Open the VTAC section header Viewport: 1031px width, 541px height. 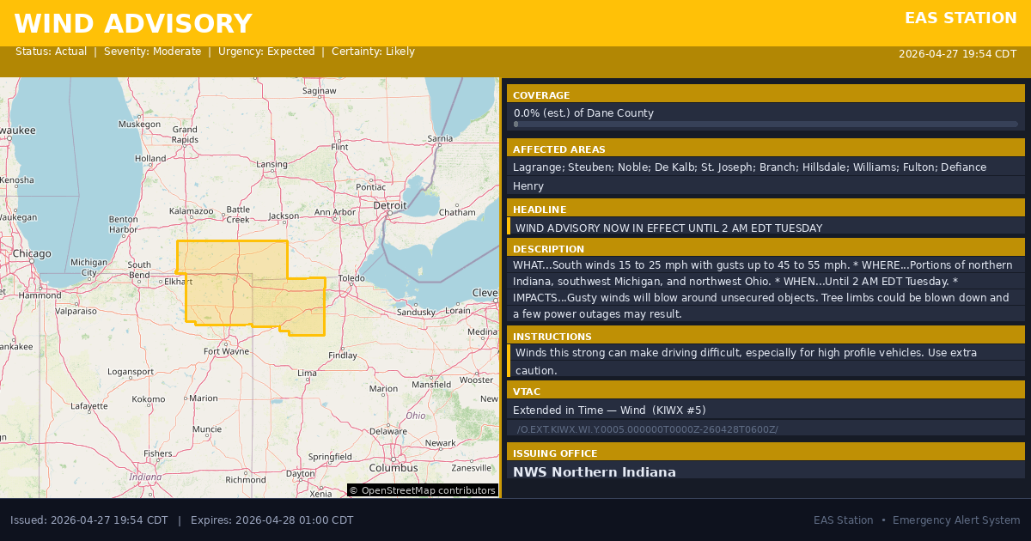[527, 392]
